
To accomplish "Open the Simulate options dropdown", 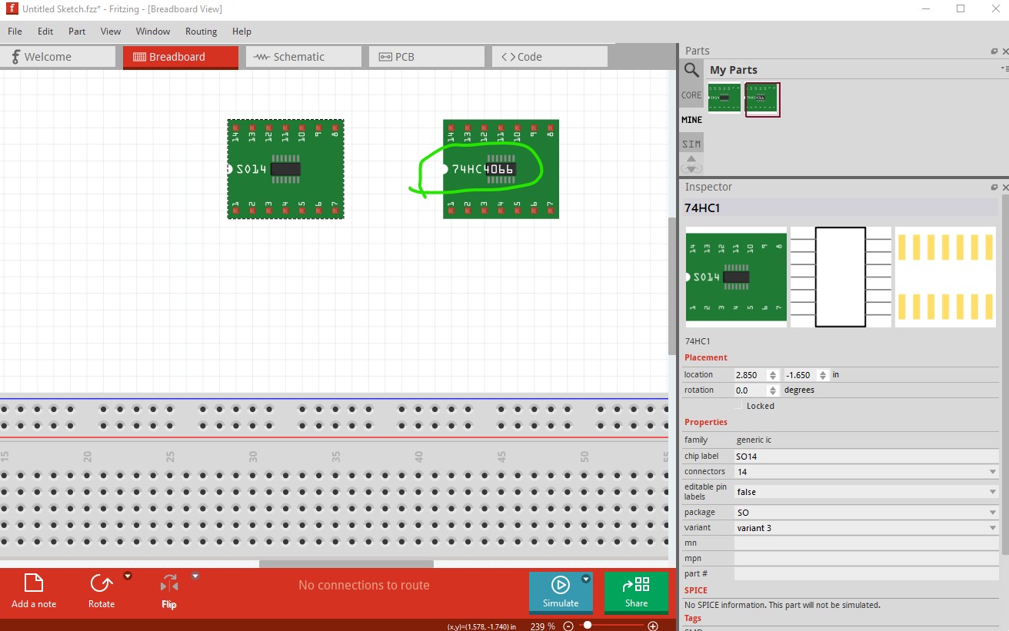I will tap(586, 579).
